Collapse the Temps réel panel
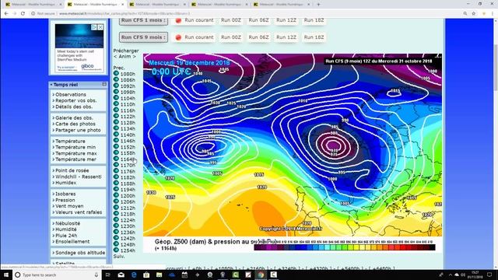Viewport: 498px width, 280px height. pos(104,84)
